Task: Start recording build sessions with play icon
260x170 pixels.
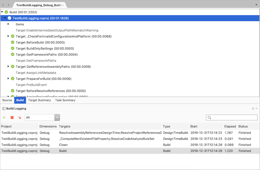Action: [x=4, y=117]
